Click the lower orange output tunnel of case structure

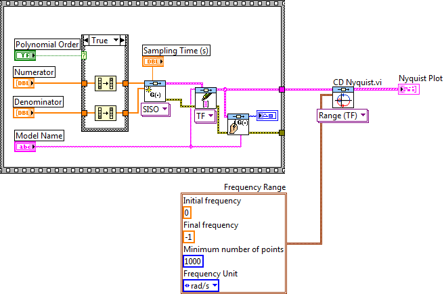pos(125,113)
